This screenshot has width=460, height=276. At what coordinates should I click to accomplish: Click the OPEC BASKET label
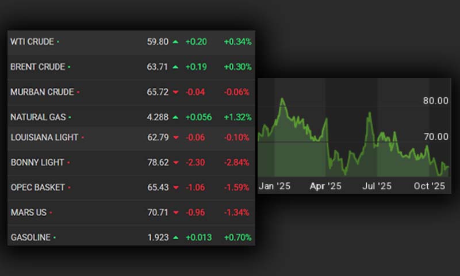37,187
